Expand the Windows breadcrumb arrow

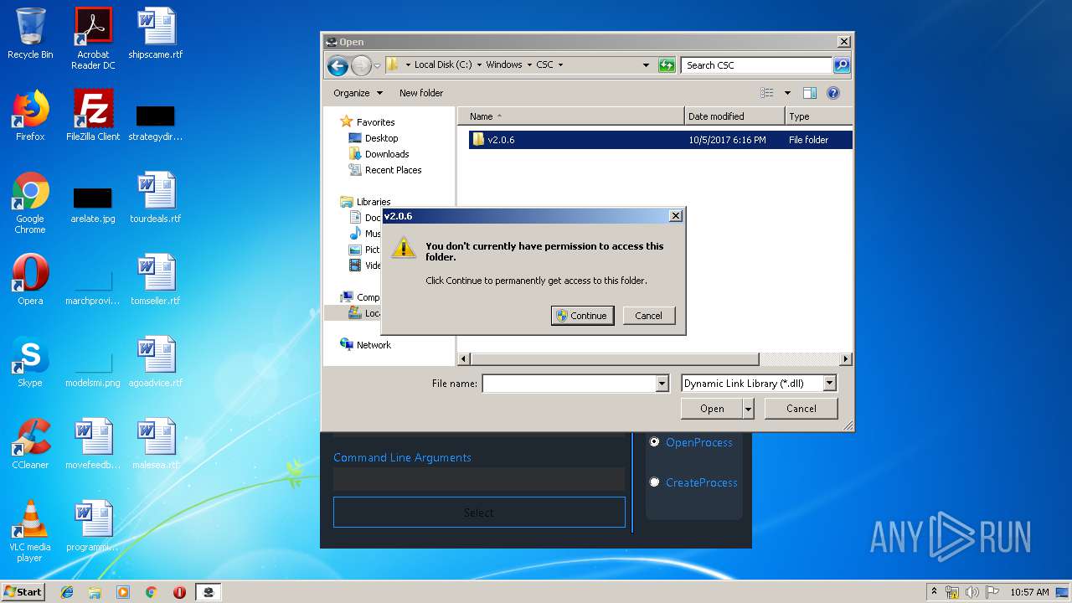click(529, 65)
